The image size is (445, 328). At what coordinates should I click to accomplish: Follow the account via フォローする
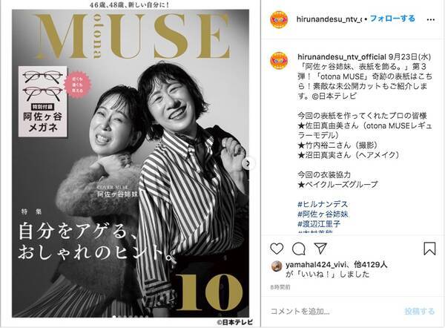[x=392, y=19]
